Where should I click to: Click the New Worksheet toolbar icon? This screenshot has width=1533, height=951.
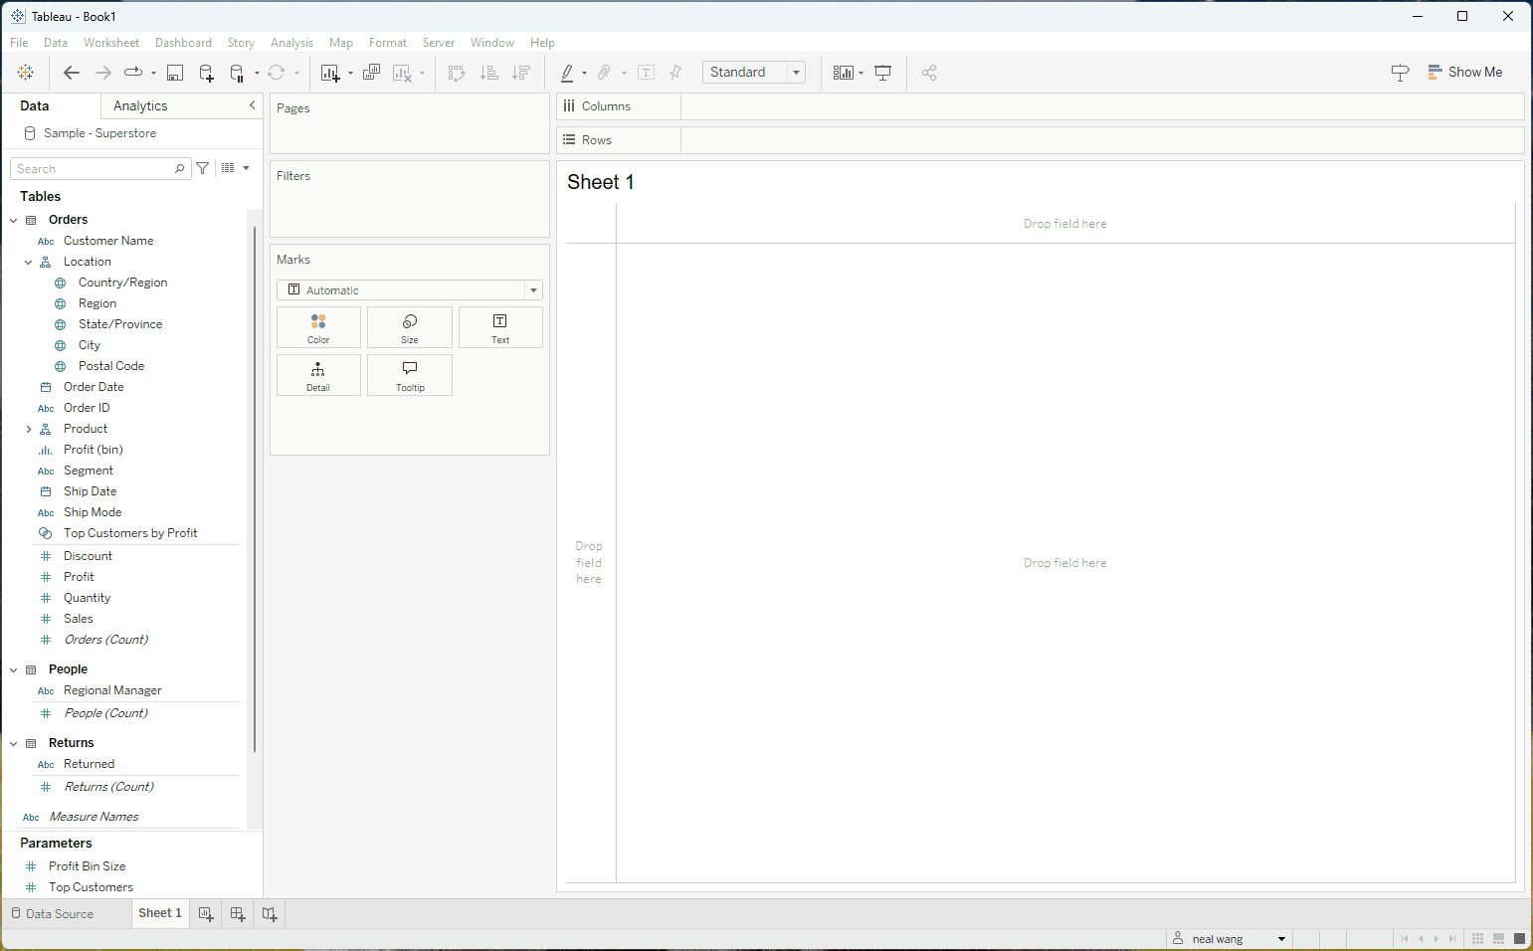[x=330, y=73]
